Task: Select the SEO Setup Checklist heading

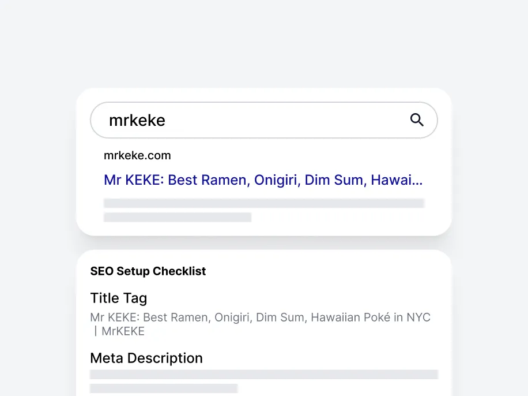Action: 148,271
